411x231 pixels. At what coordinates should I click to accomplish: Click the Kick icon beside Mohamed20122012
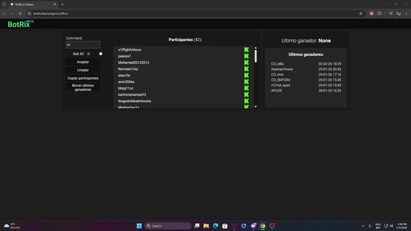pos(246,63)
